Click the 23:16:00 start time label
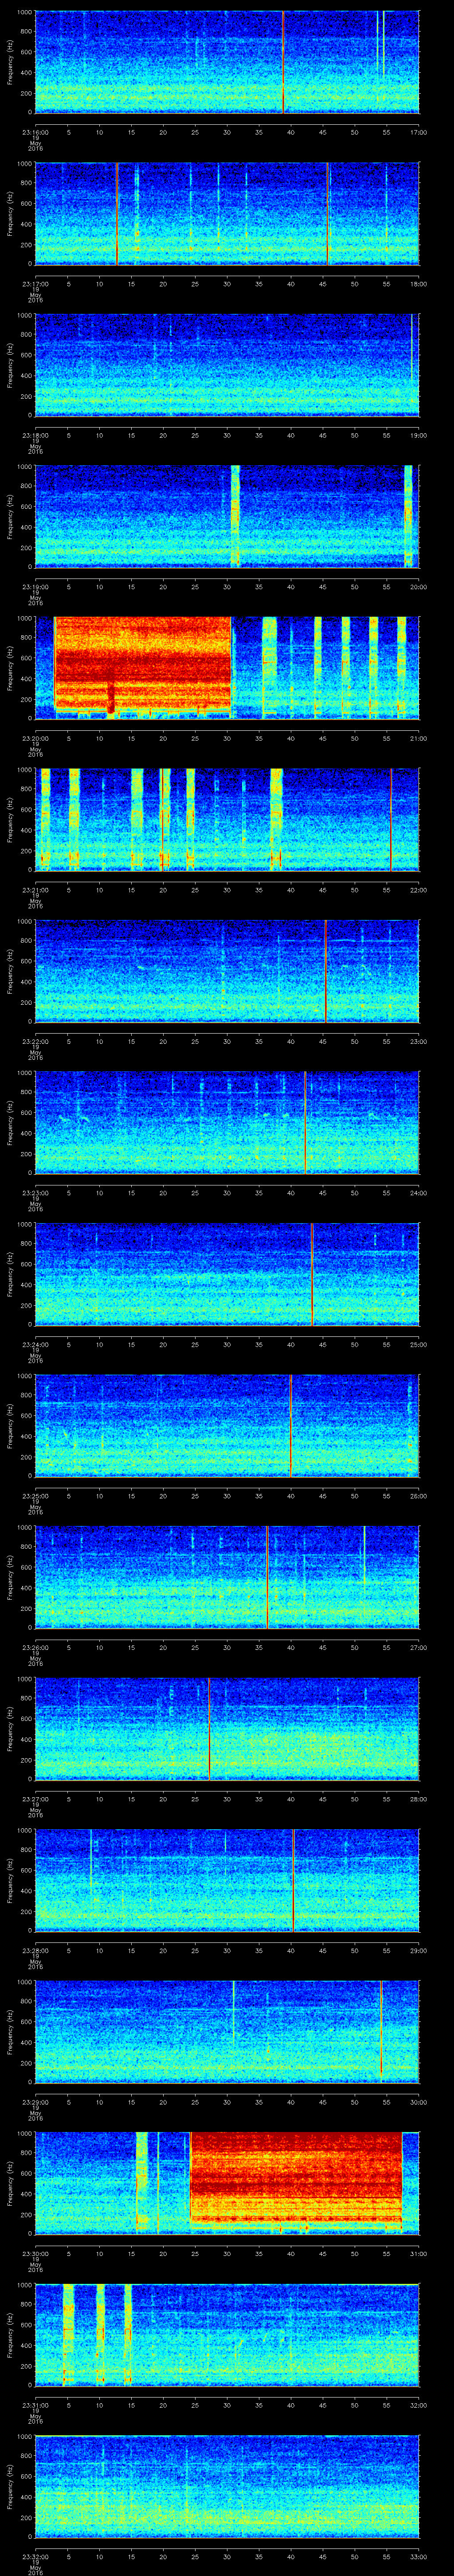Screen dimensions: 454x2576 [36, 132]
